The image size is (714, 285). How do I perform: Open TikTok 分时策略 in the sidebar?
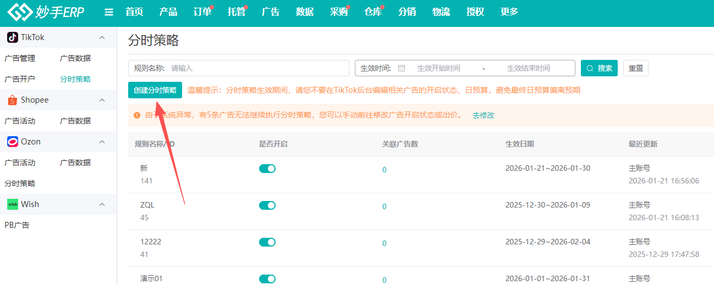pos(75,79)
